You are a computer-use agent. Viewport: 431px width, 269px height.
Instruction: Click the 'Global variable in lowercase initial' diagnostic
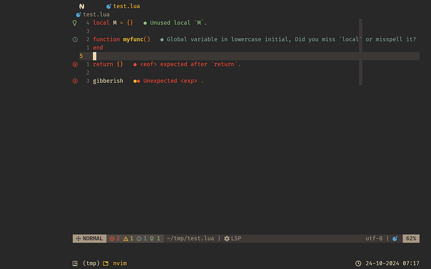point(291,39)
